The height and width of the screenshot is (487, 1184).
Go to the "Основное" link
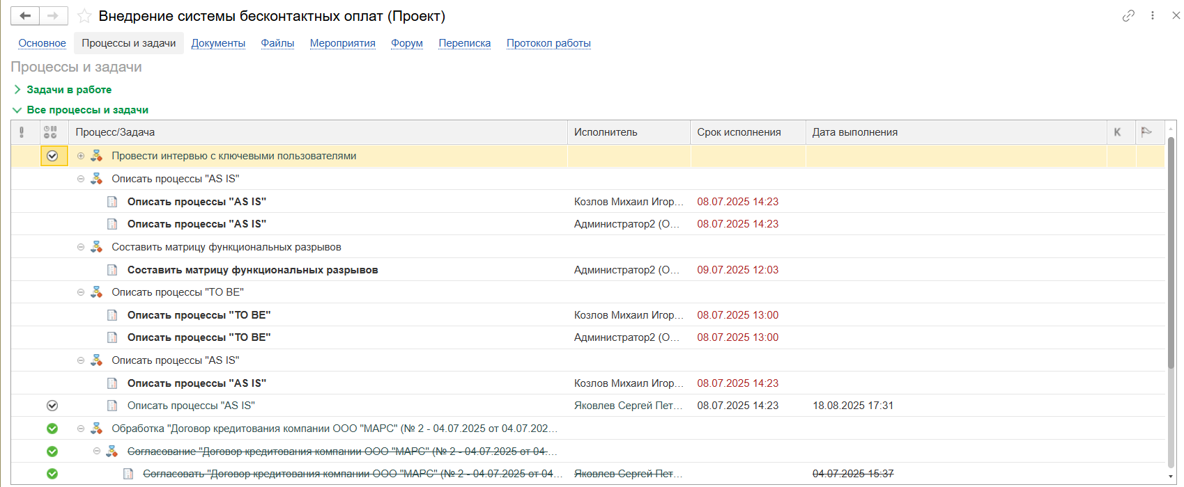tap(42, 43)
